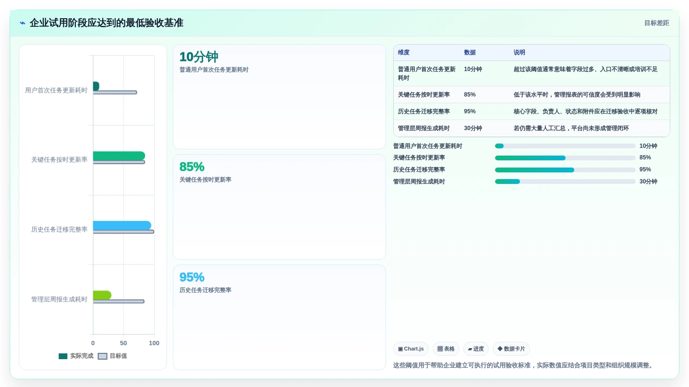Click the text 低于该水平时，管理报表的可信度会受到明显影响

click(577, 95)
